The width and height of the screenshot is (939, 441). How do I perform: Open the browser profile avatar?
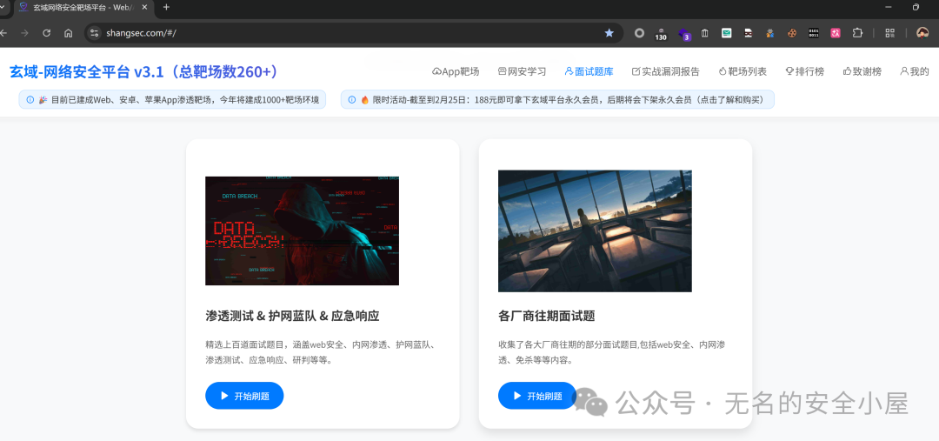(922, 33)
